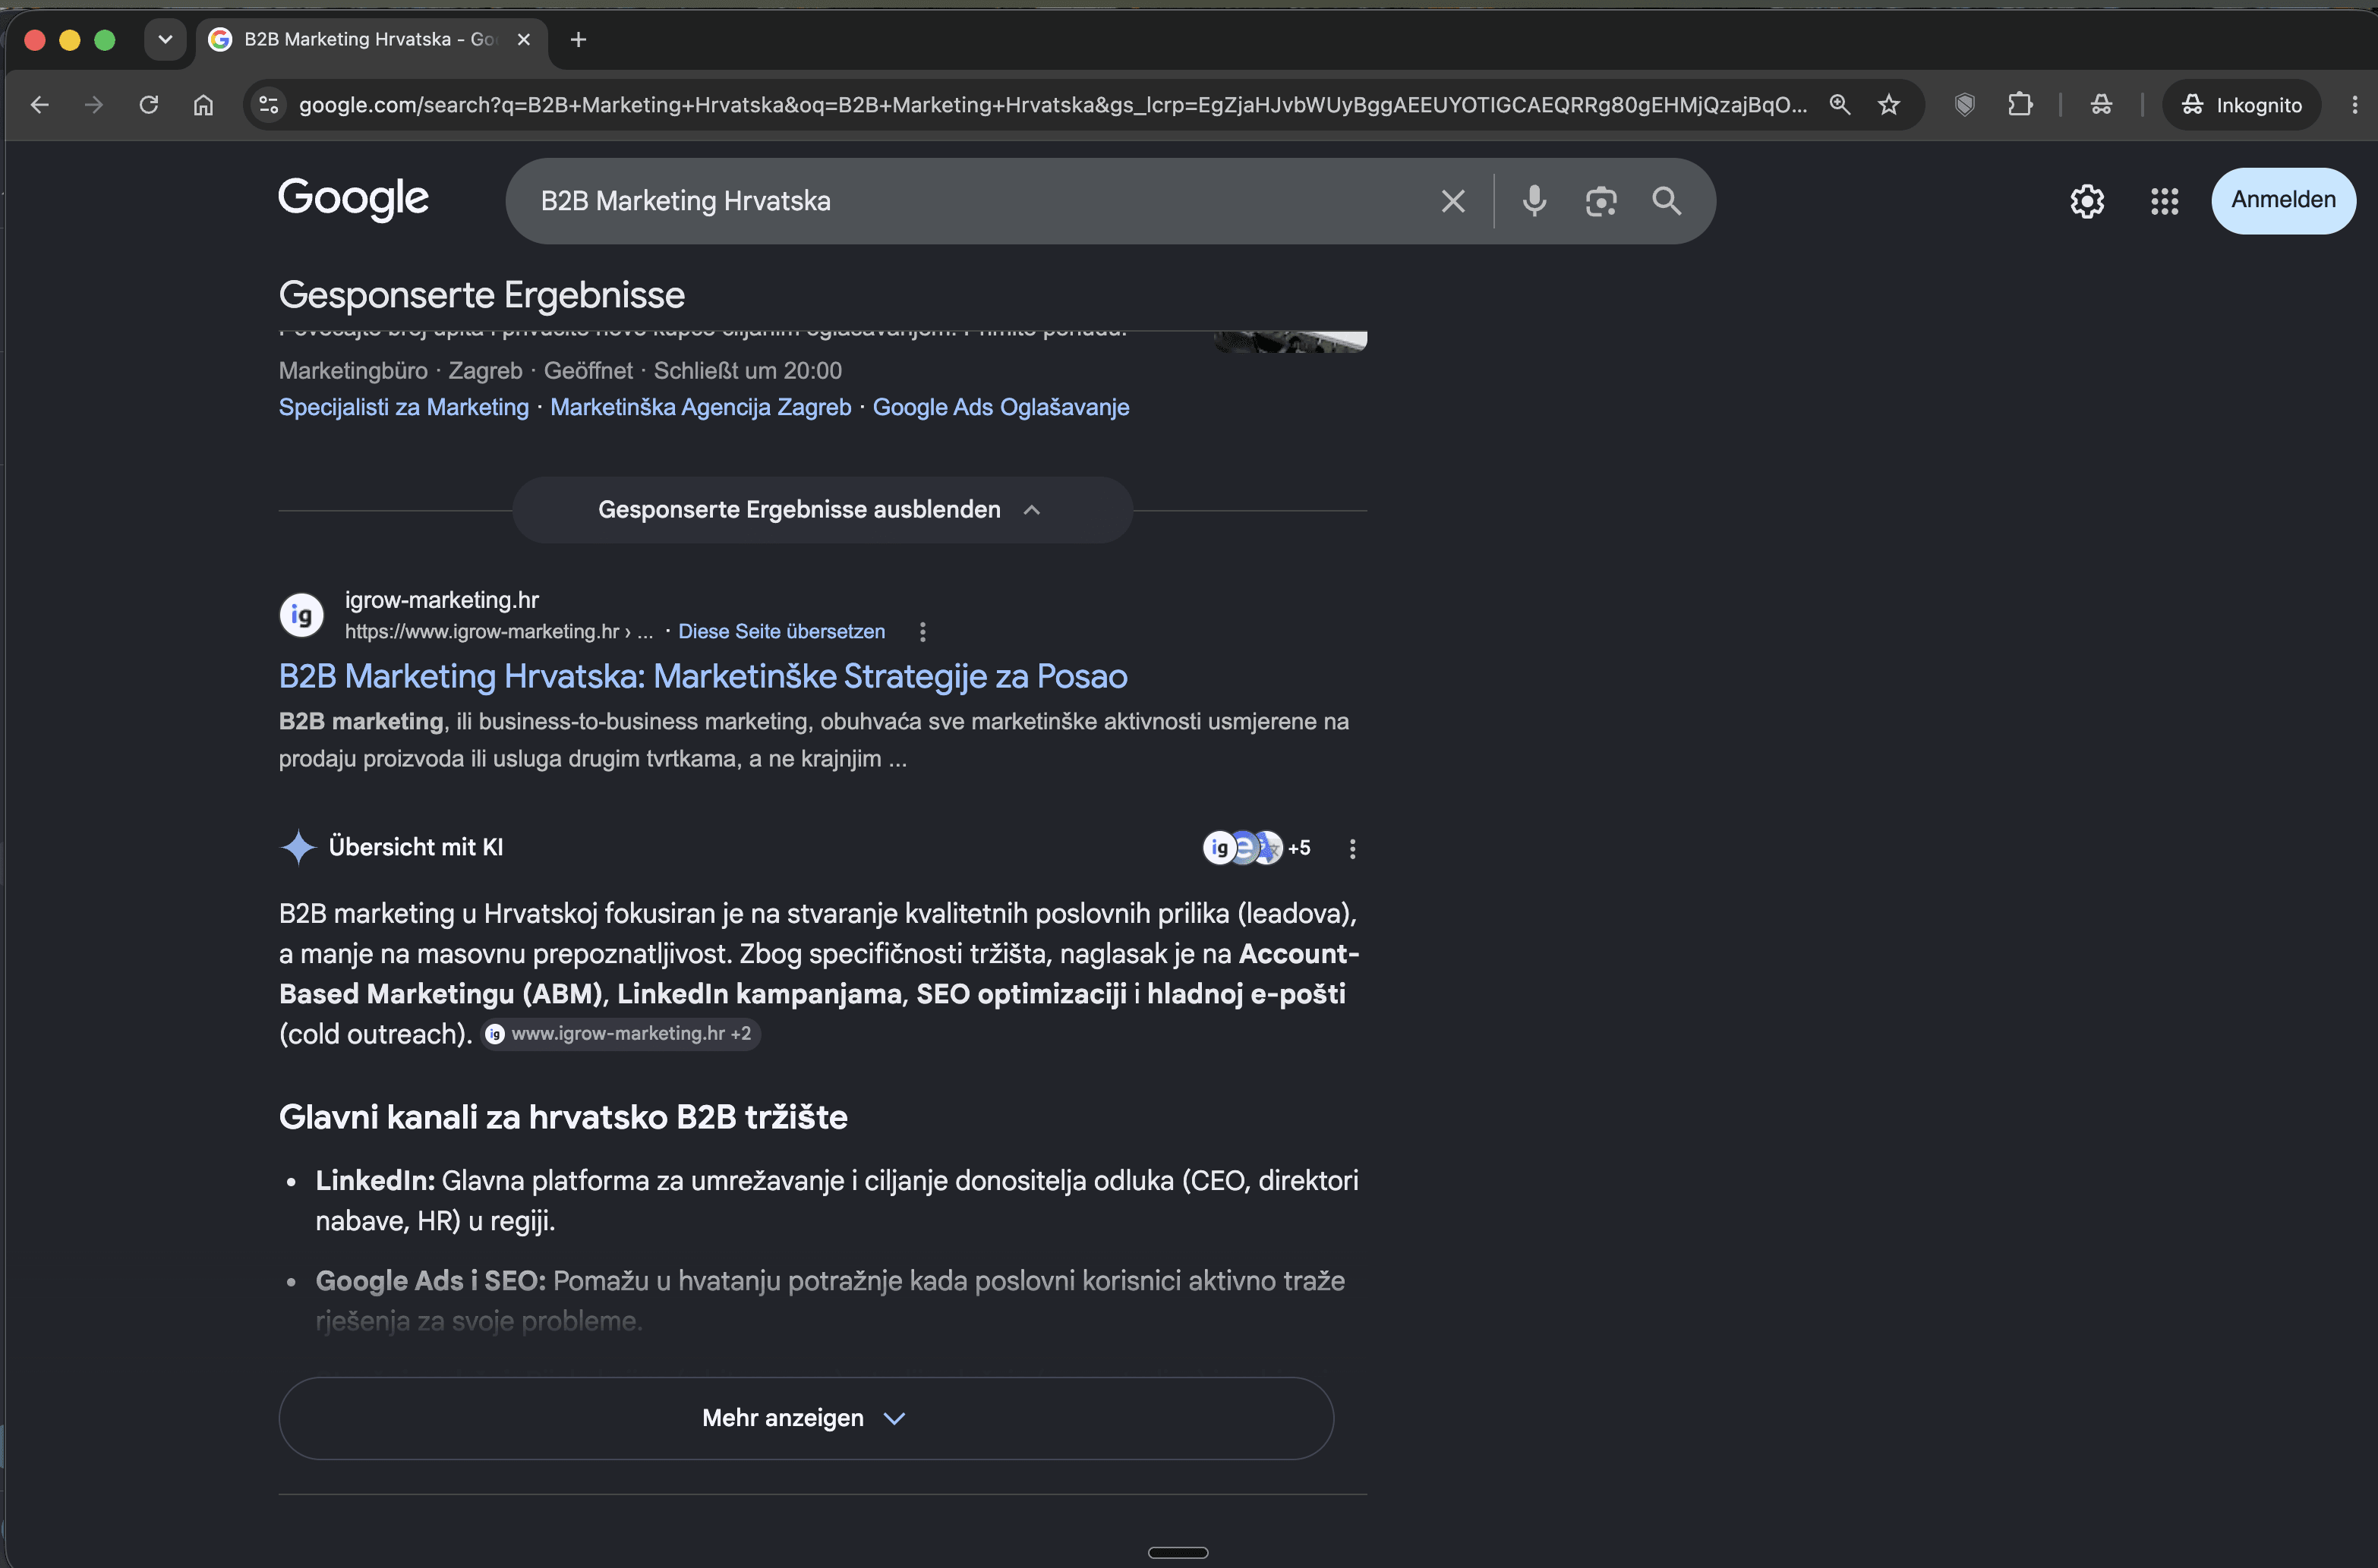Collapse Gesponserte Ergebnisse ausblenden
Screen dimensions: 2378x1568
point(822,510)
